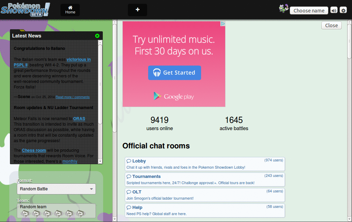352x222 pixels.
Task: Join the Help chat room
Action: [x=205, y=211]
